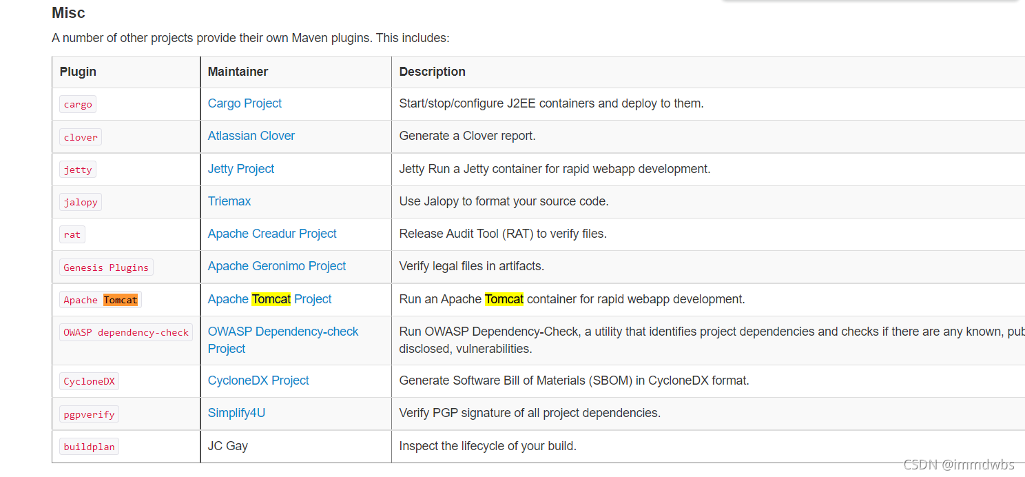Click 'Release Audit Tool (RAT) to verify files.'
Image resolution: width=1025 pixels, height=477 pixels.
click(x=503, y=234)
